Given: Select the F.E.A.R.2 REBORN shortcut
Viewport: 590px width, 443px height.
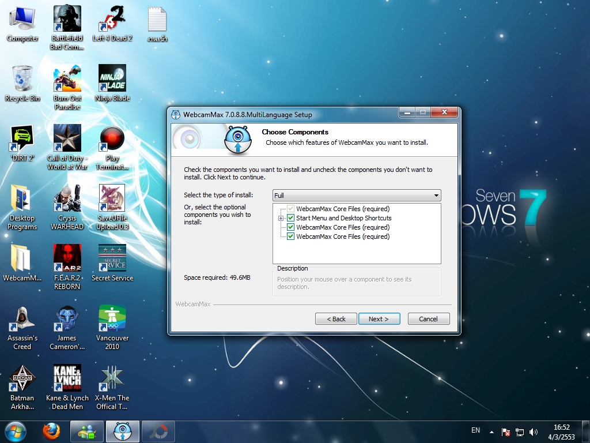Looking at the screenshot, I should pyautogui.click(x=67, y=267).
